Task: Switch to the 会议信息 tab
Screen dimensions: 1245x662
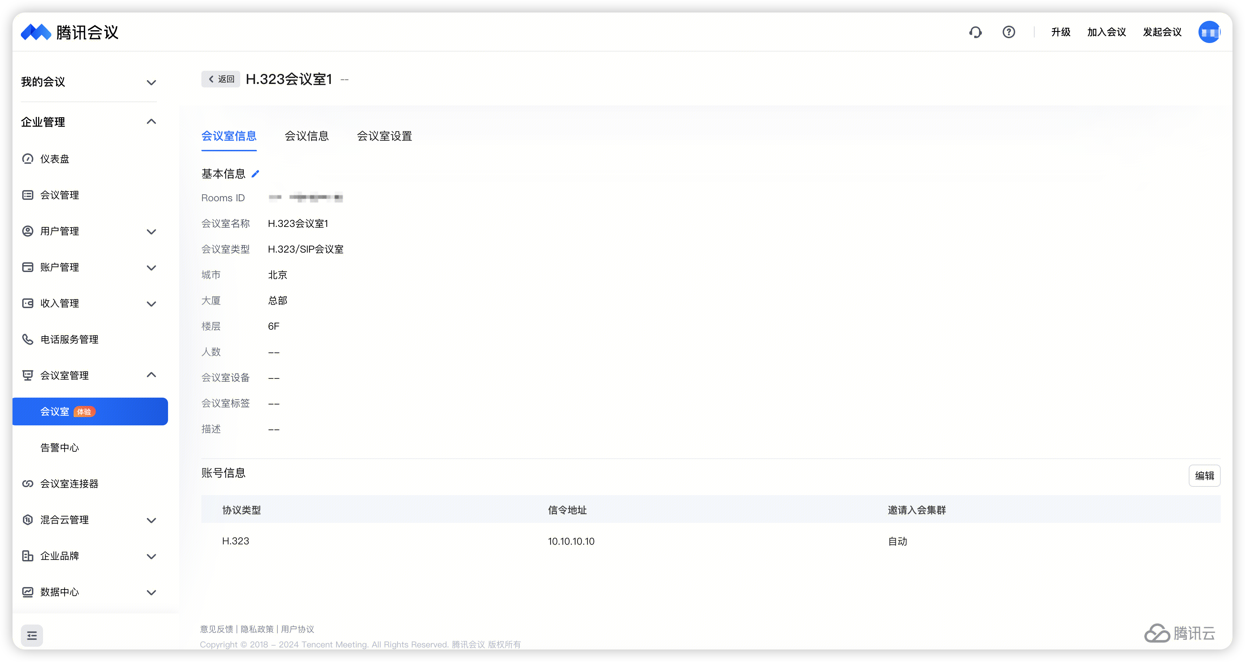Action: pos(307,136)
